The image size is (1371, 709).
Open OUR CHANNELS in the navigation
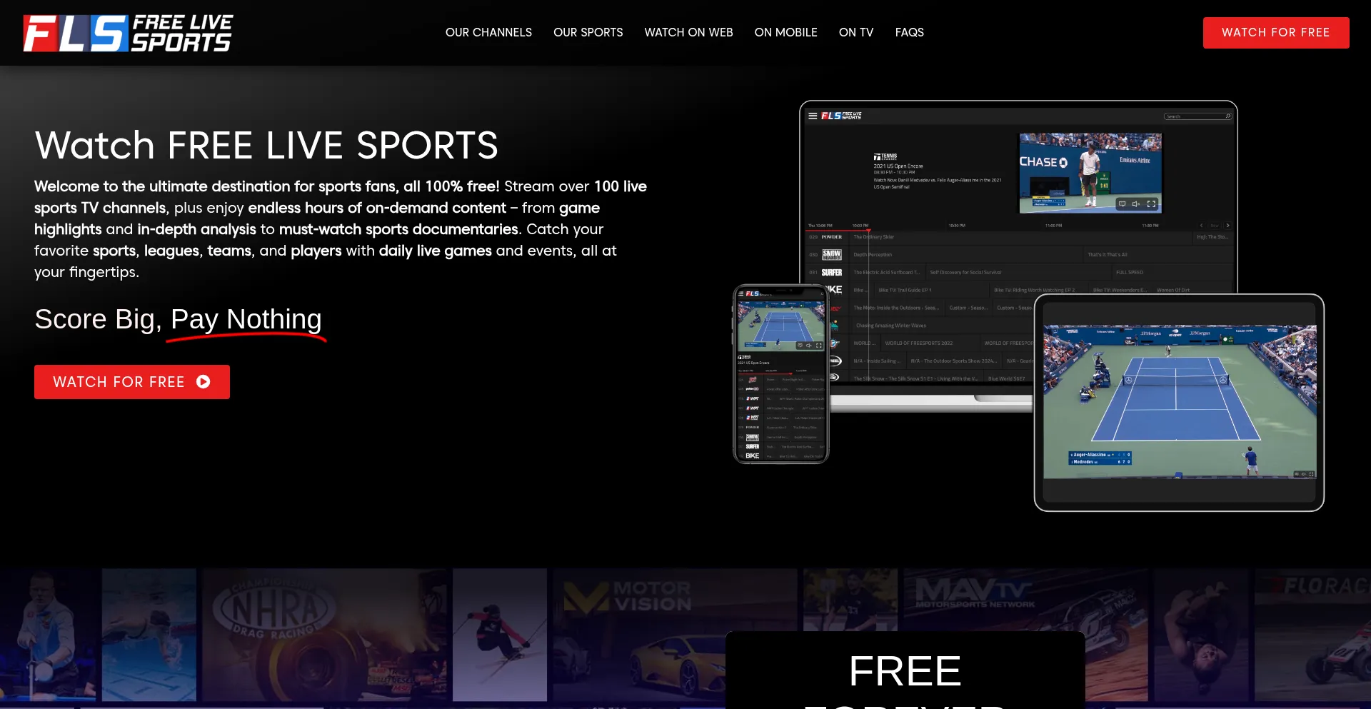488,32
